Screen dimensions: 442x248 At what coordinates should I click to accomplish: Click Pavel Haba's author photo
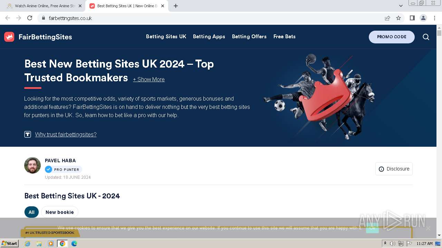(x=32, y=165)
